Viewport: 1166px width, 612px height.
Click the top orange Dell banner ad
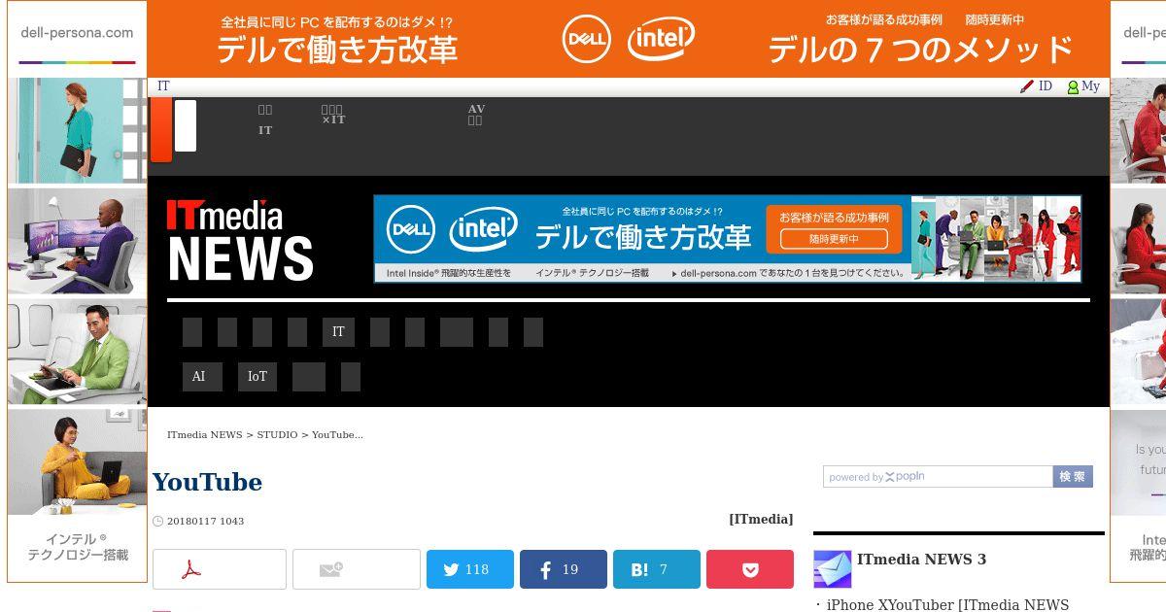(x=628, y=39)
